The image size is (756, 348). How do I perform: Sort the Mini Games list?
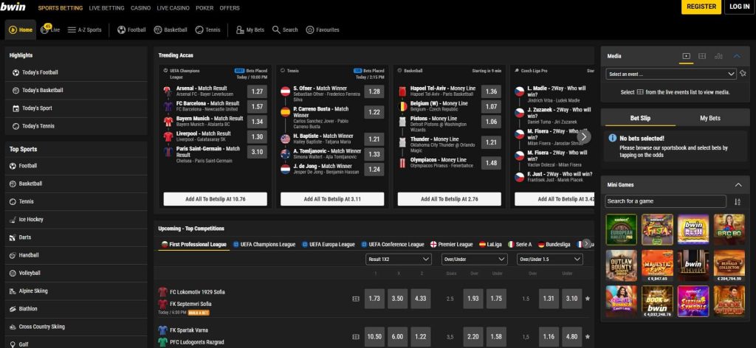(x=738, y=202)
